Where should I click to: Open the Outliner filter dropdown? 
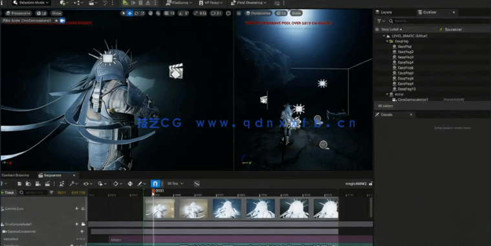tap(381, 21)
